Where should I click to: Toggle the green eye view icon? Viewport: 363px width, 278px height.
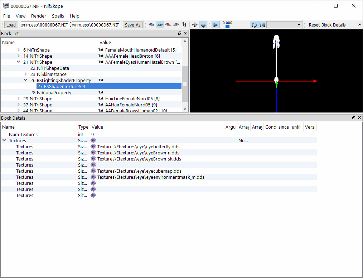[160, 25]
